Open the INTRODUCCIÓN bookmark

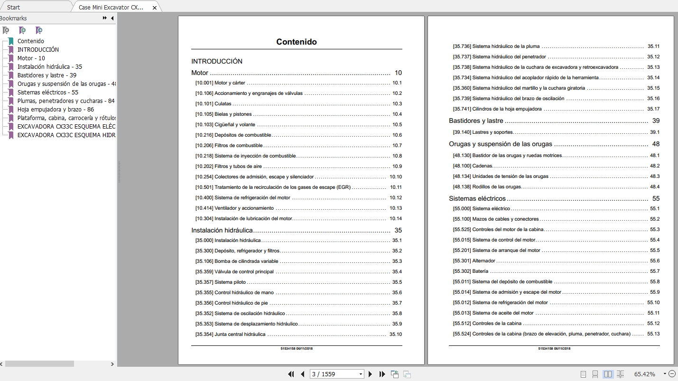click(38, 50)
